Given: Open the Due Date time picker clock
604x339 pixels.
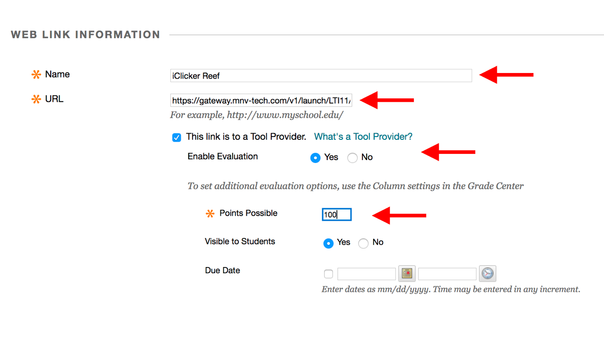Looking at the screenshot, I should tap(487, 274).
